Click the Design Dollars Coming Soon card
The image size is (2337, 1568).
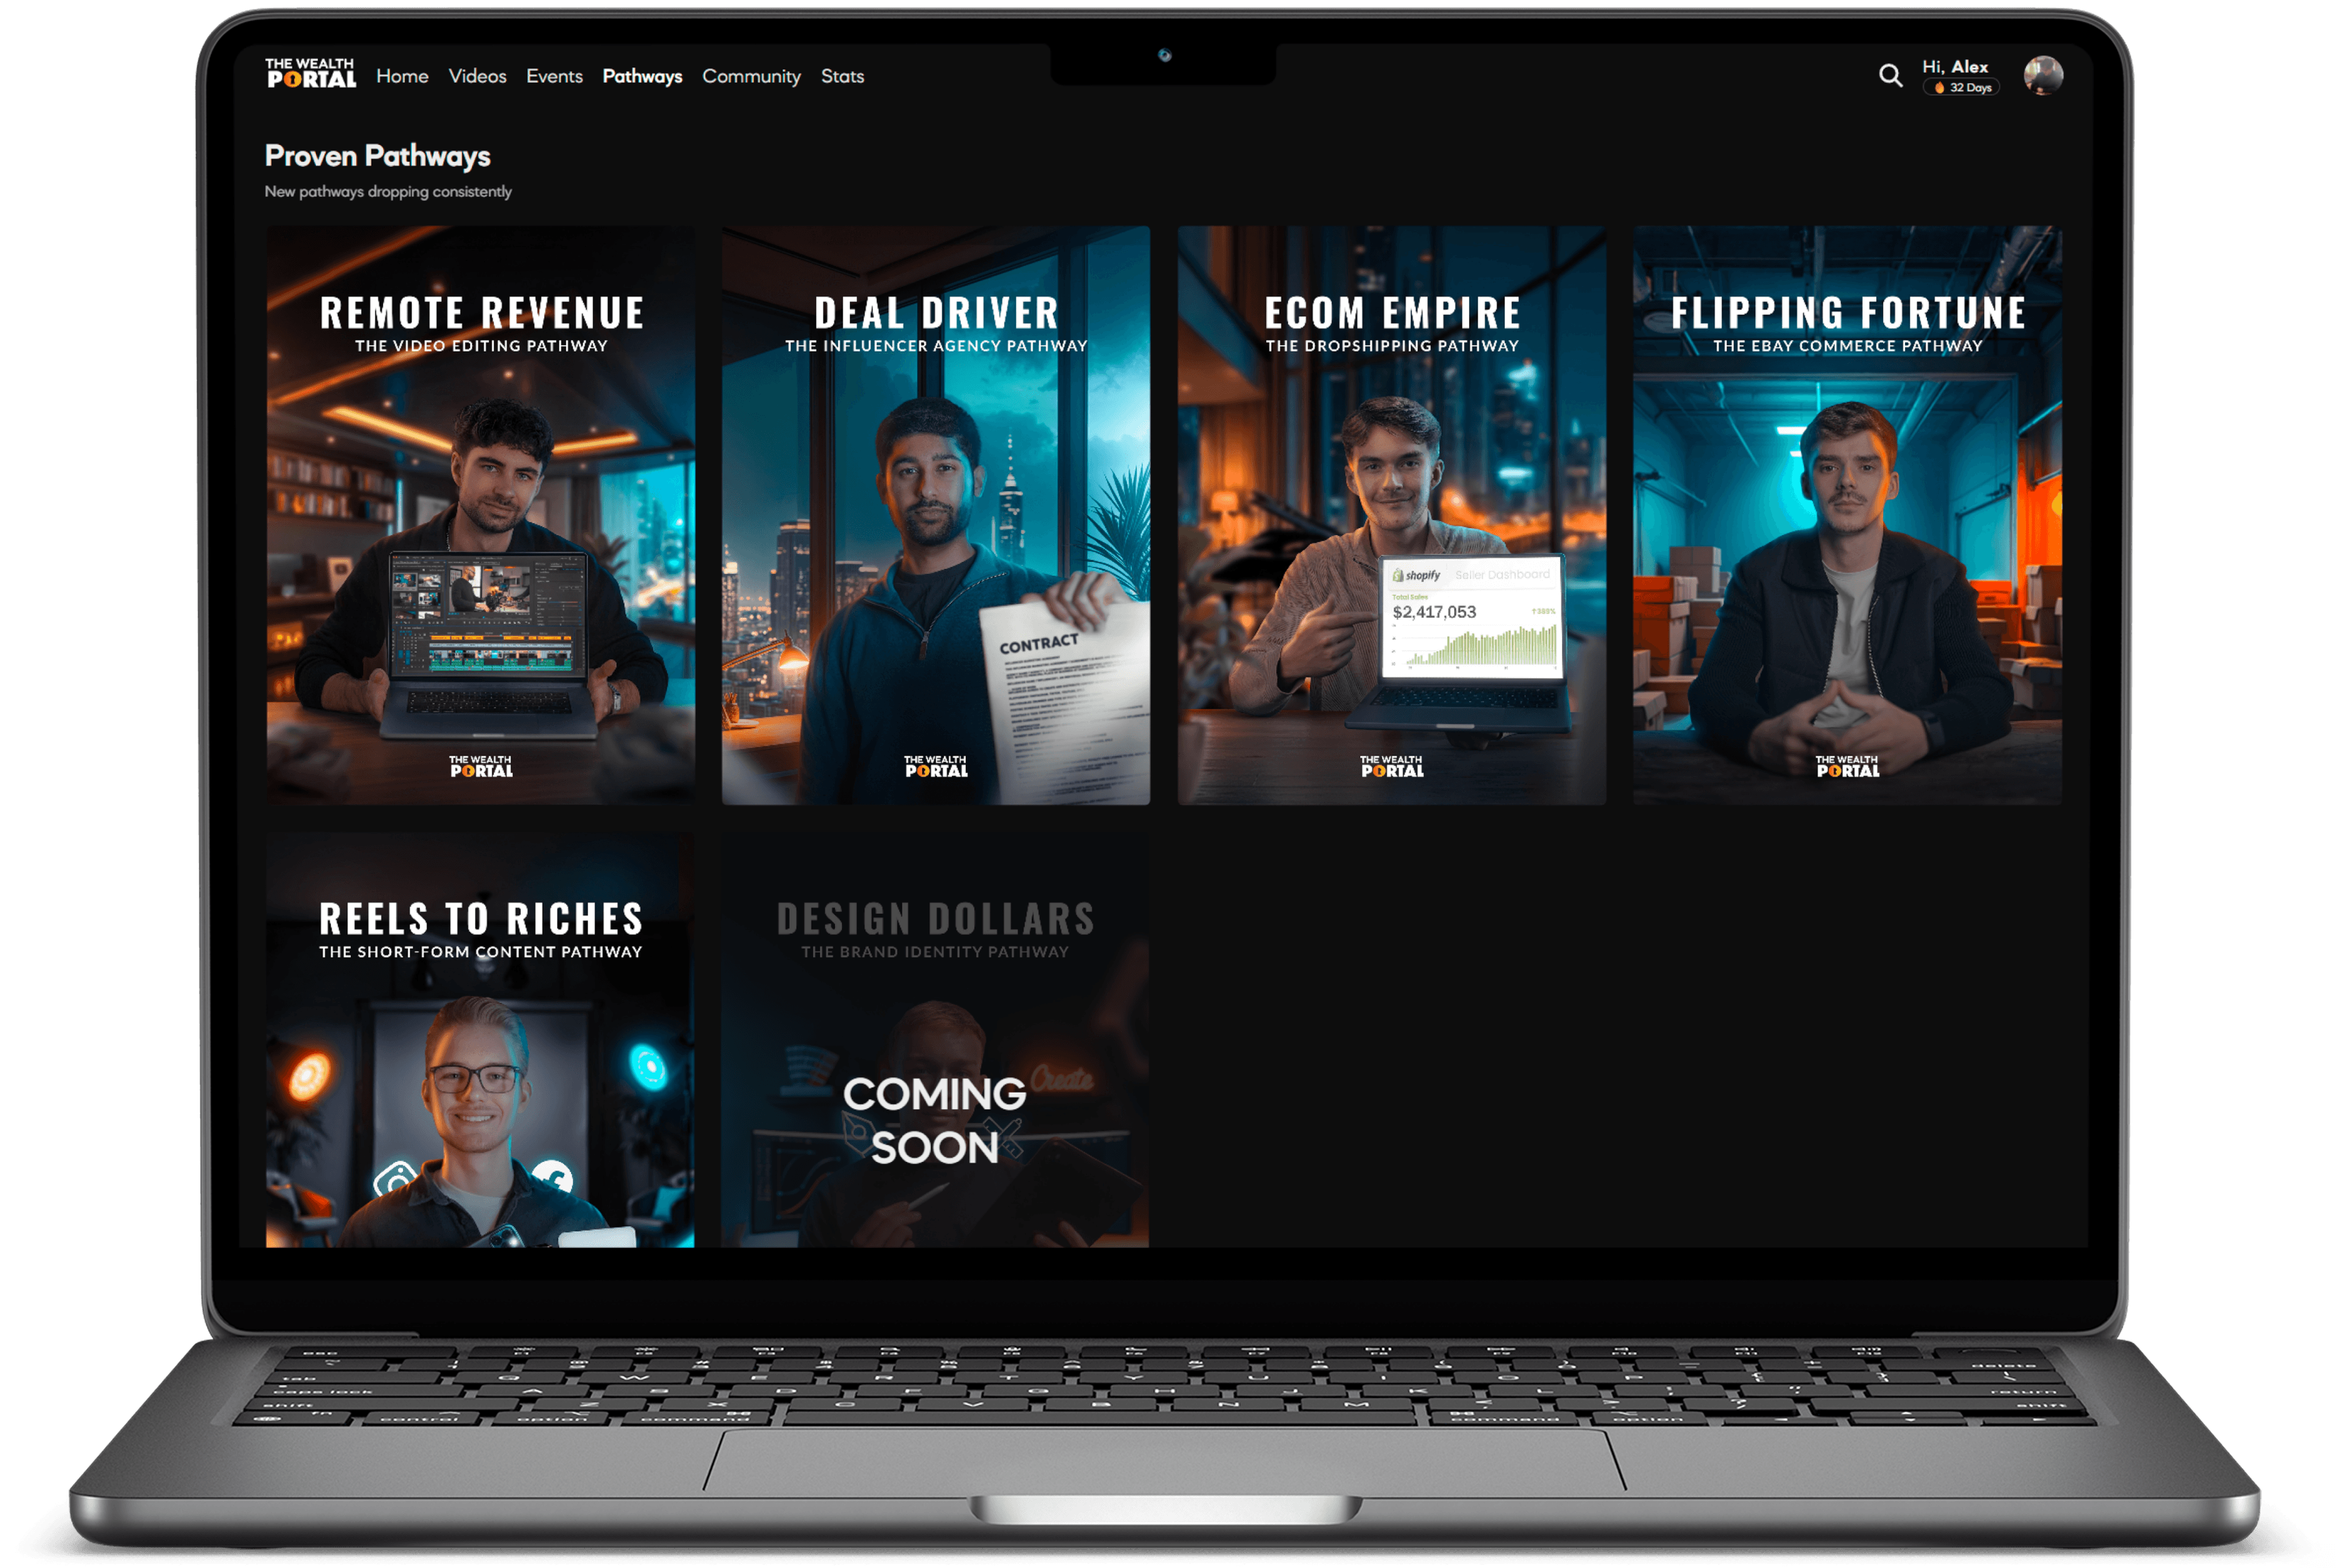[935, 1040]
